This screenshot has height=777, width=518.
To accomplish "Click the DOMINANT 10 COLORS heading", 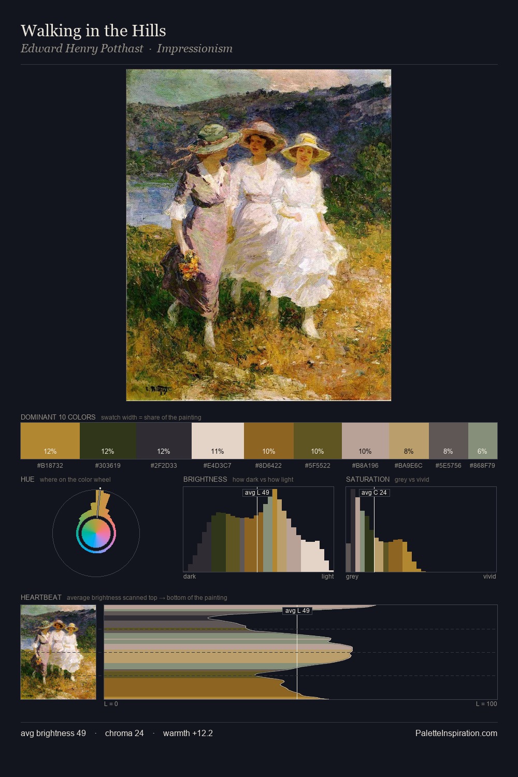I will tap(58, 417).
